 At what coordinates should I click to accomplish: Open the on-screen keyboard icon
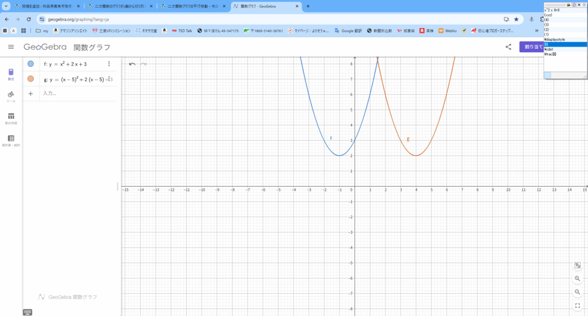pyautogui.click(x=28, y=312)
